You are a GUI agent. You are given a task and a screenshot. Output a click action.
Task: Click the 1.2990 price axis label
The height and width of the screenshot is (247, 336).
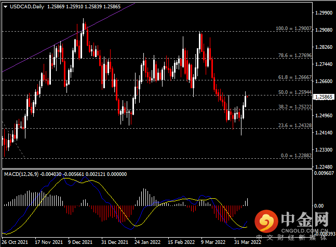coord(324,12)
